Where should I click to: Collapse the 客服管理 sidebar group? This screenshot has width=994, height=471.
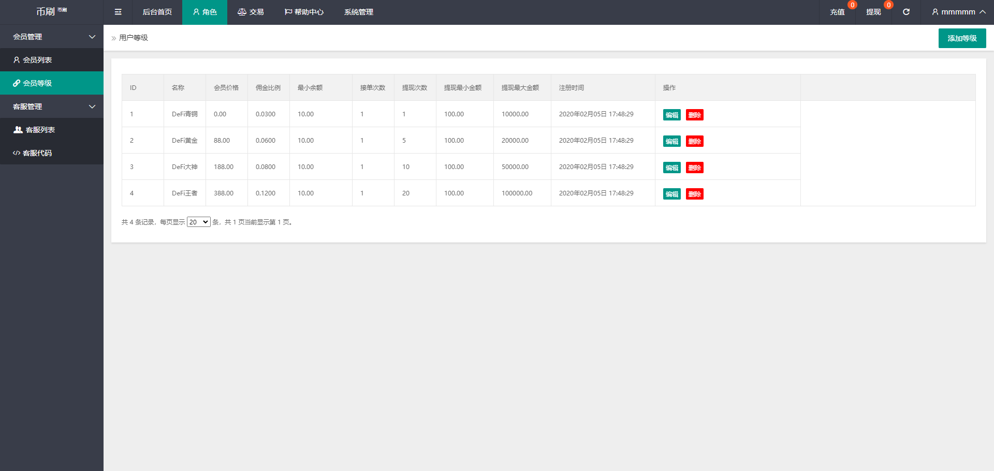coord(52,107)
